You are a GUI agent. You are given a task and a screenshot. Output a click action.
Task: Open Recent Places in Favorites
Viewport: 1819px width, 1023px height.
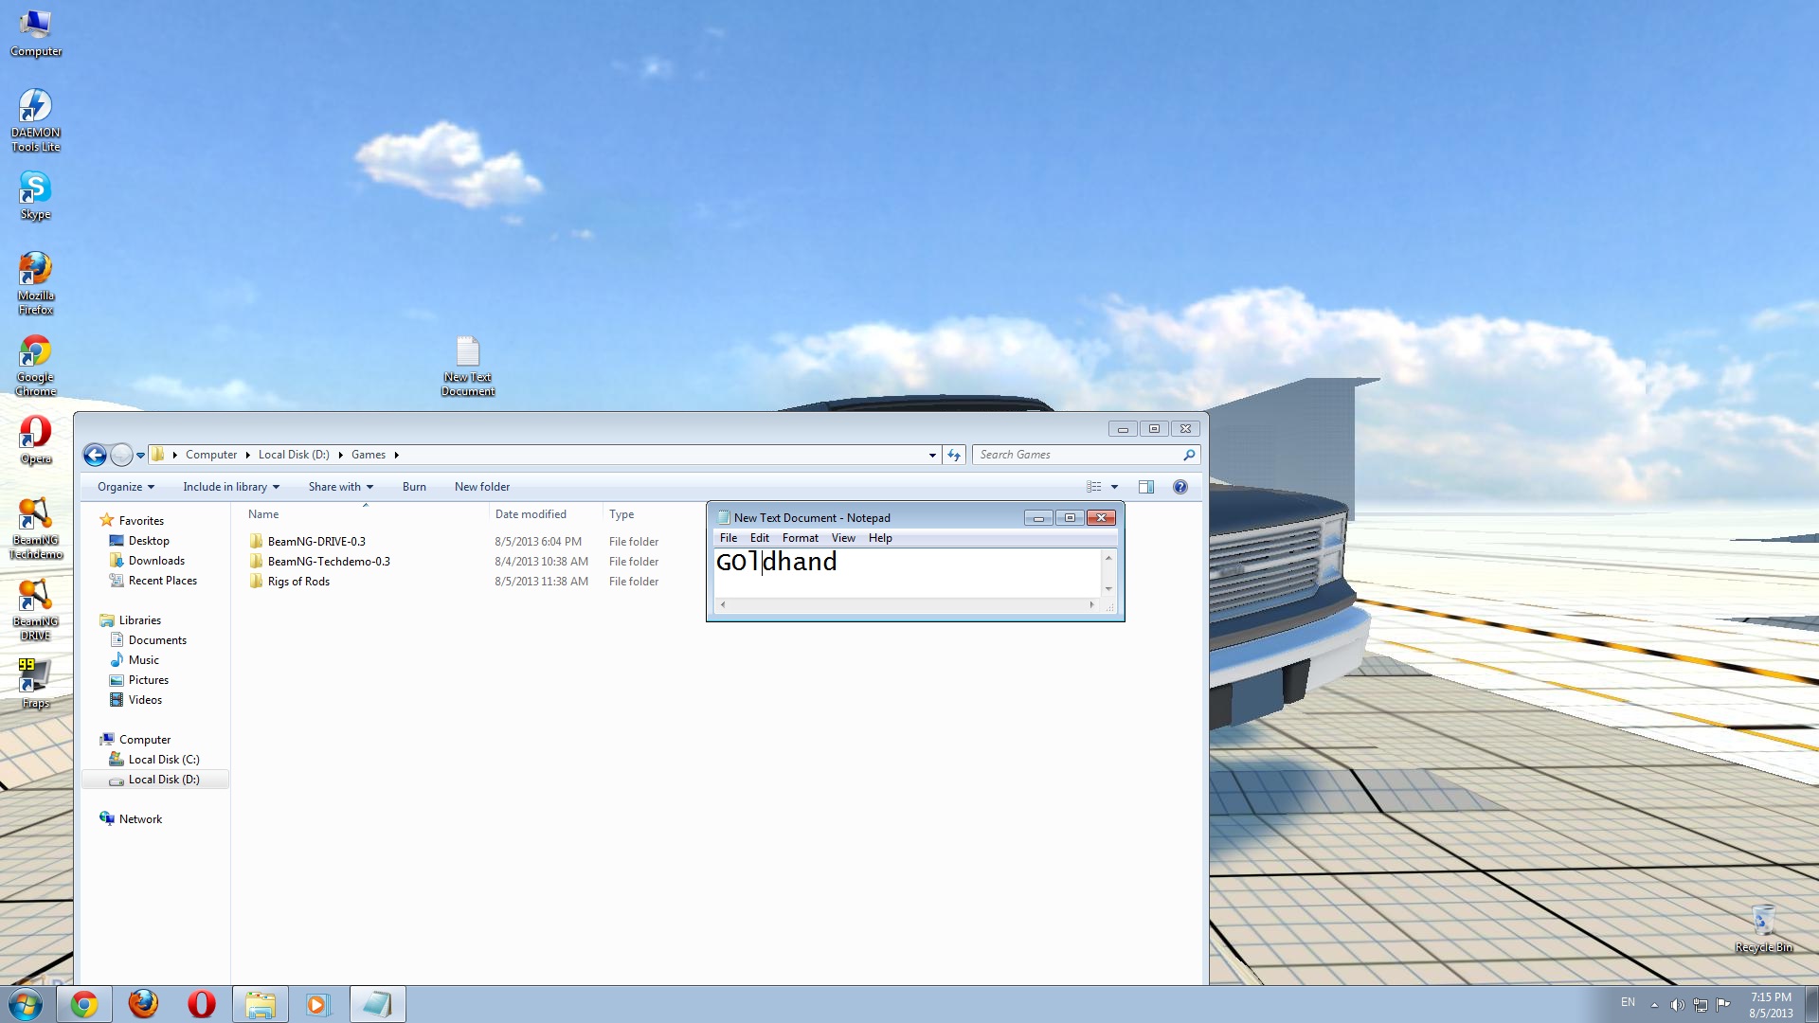[x=162, y=581]
